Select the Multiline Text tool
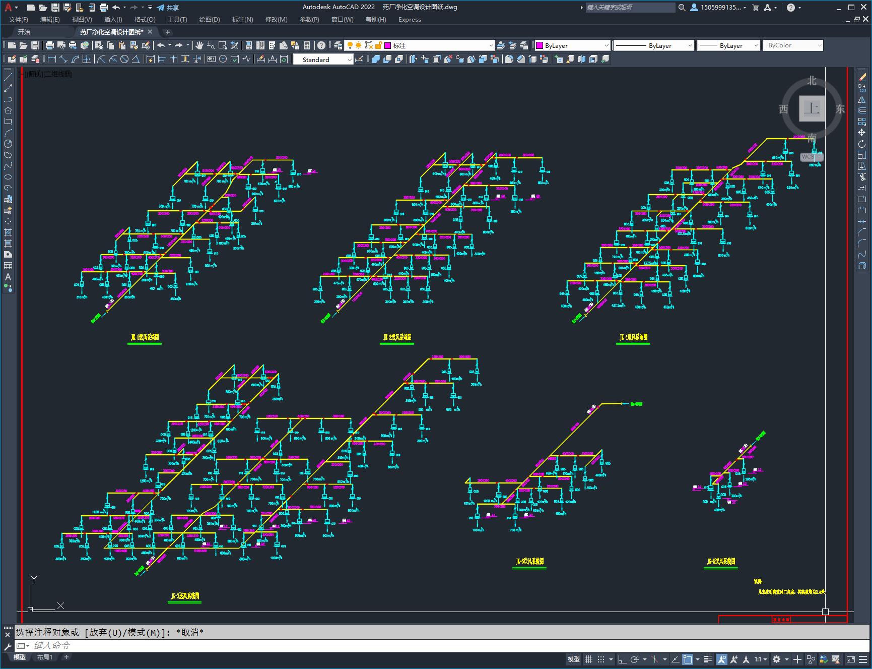Screen dimensions: 872x669 [x=8, y=277]
